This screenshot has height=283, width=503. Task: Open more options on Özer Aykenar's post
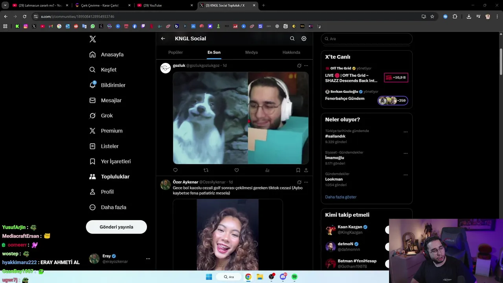(306, 182)
